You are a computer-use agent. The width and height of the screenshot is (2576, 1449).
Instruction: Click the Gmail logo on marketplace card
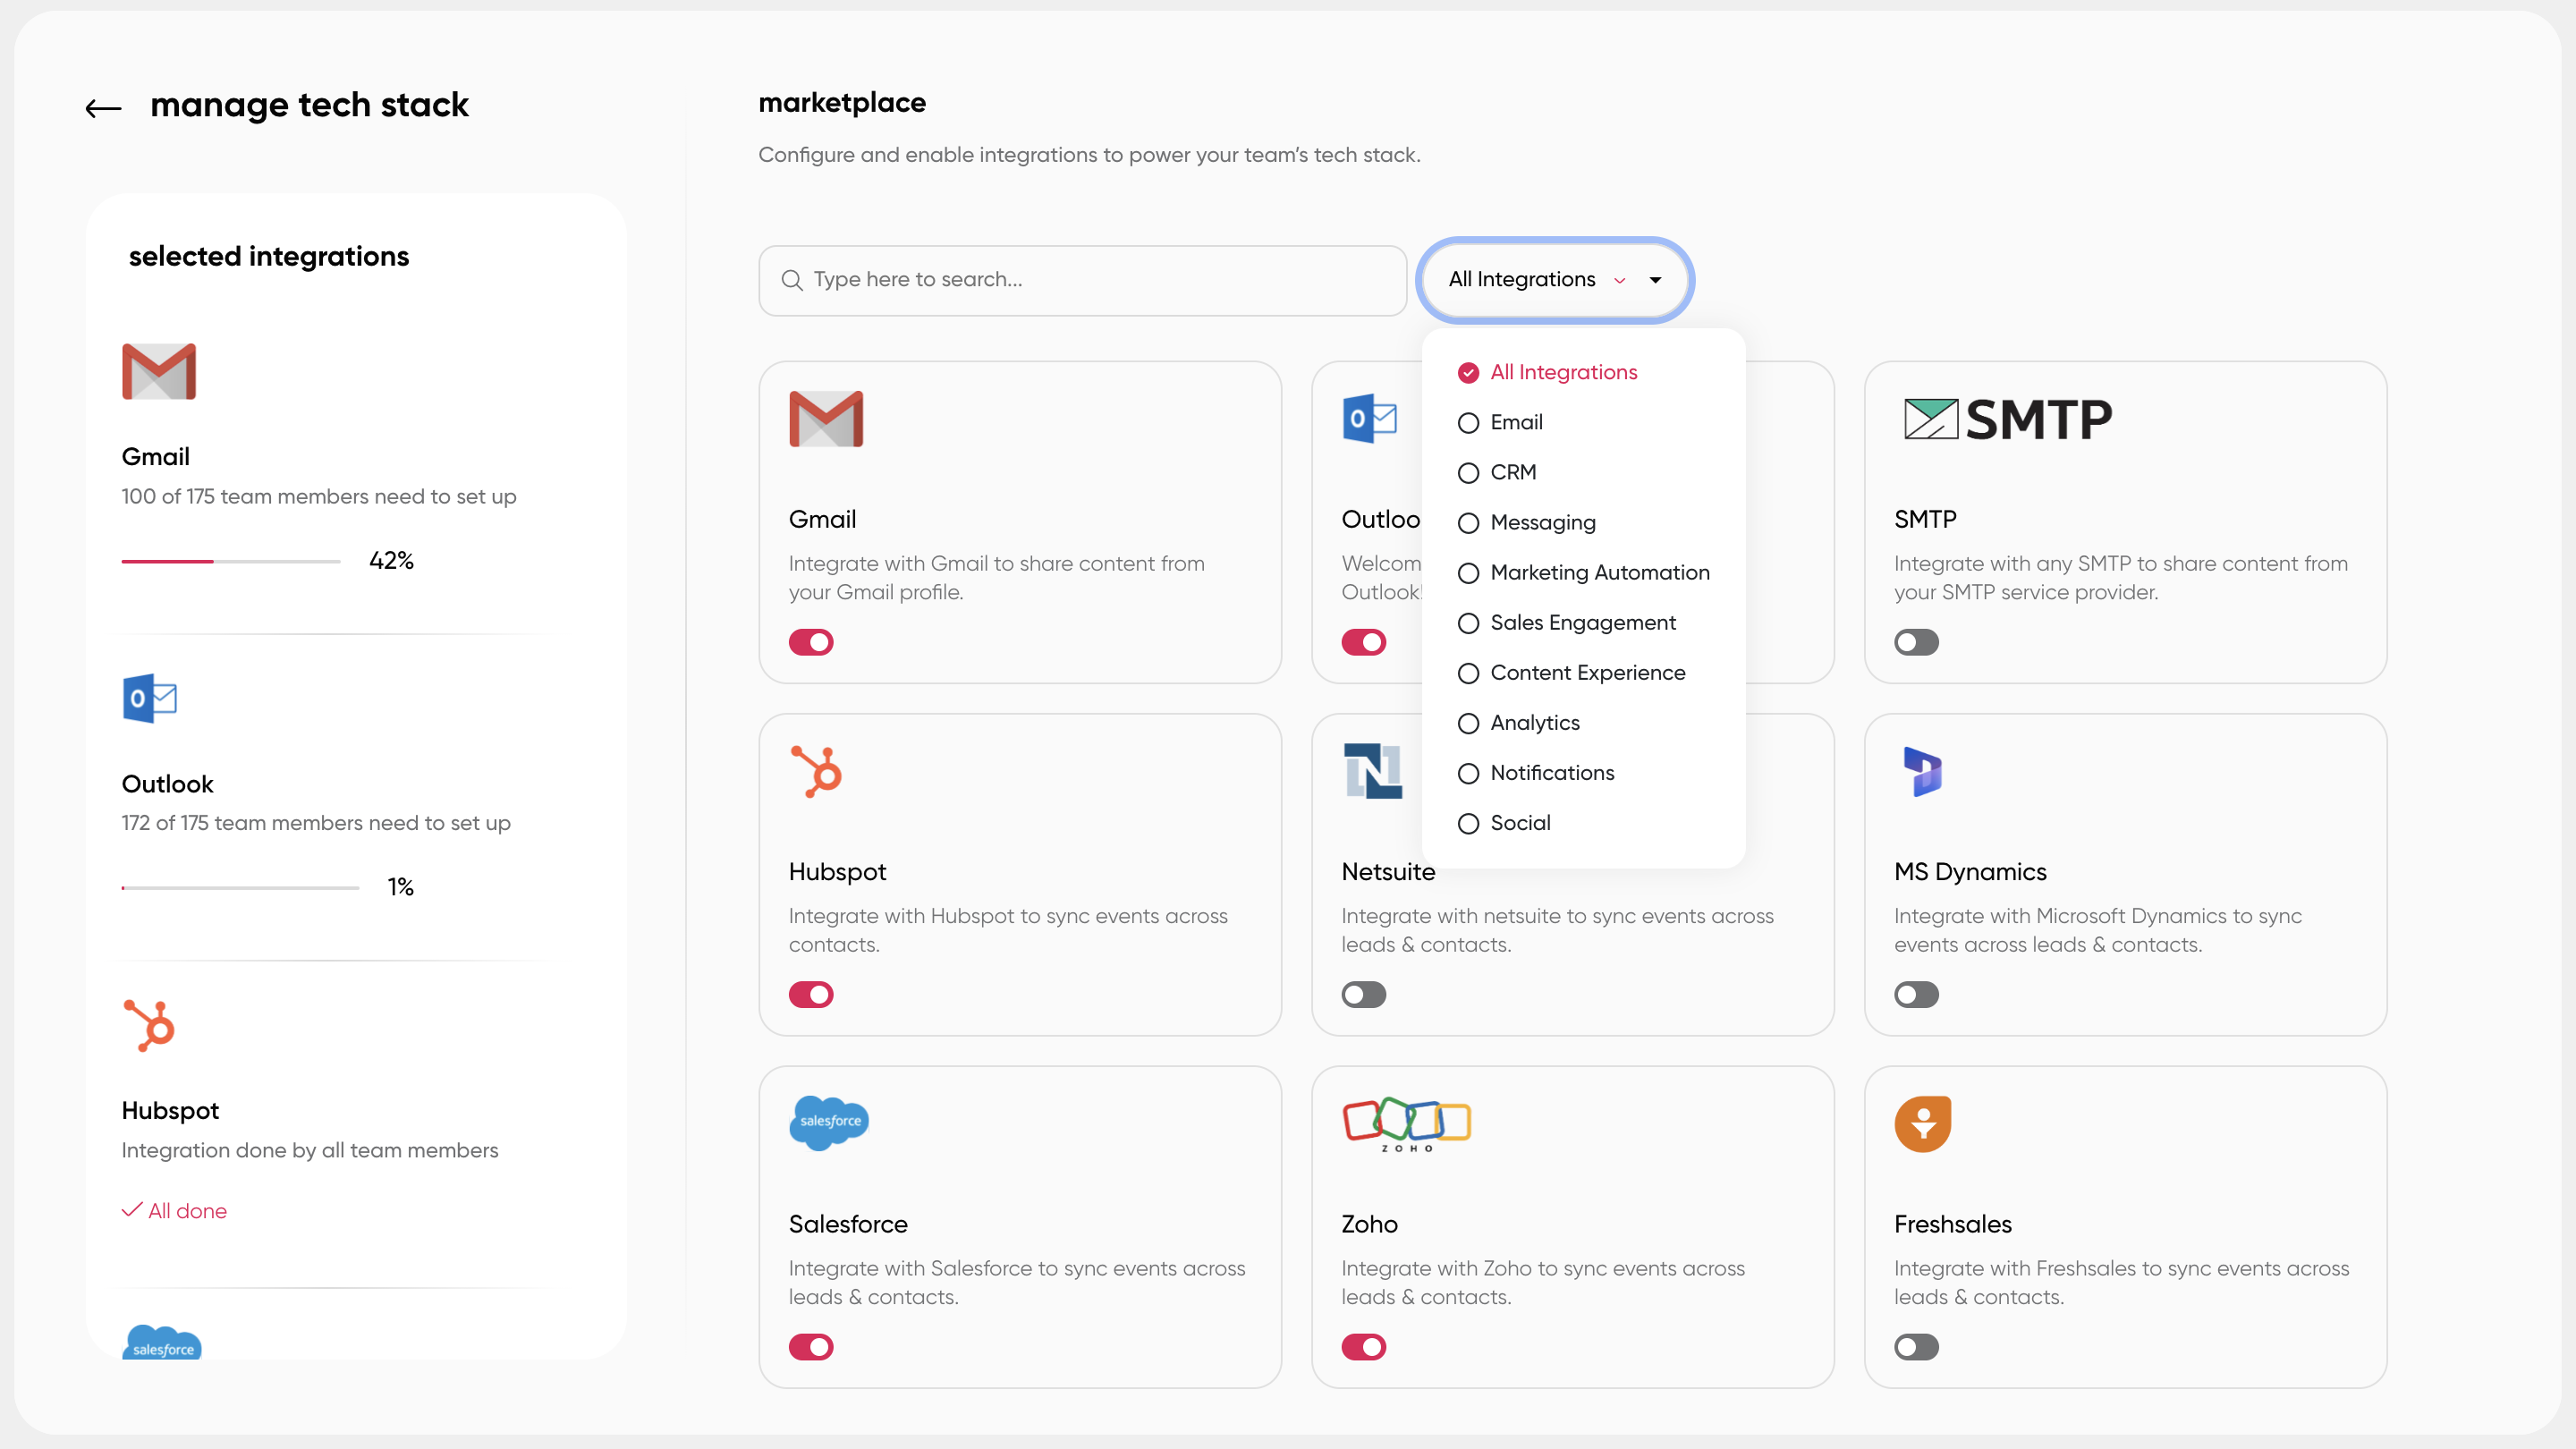(826, 419)
